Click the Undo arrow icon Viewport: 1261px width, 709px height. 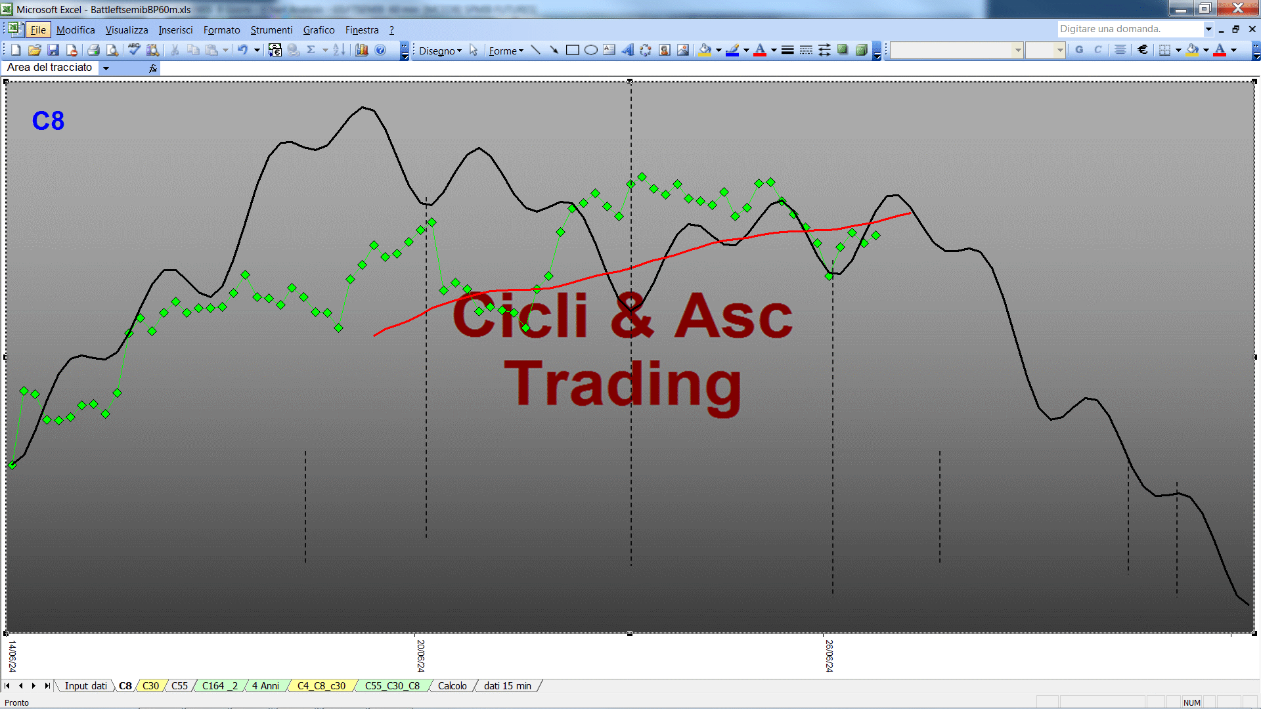coord(242,50)
